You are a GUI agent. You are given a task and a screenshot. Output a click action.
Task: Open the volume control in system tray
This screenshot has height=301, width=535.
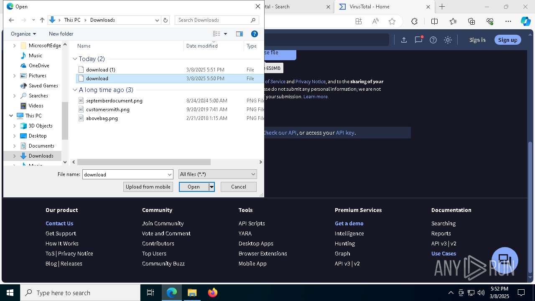coord(481,293)
